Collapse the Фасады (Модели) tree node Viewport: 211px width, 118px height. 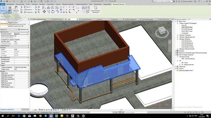point(177,39)
